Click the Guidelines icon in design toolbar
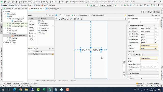This screenshot has width=163, height=92. (x=81, y=19)
